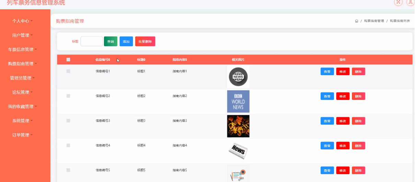Focus the 标题 search input field

click(x=92, y=41)
